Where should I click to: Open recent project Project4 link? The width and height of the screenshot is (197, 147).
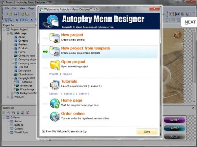click(54, 74)
